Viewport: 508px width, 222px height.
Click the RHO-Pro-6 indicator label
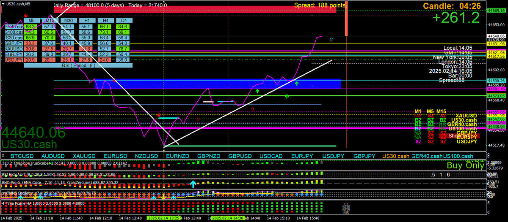click(60, 183)
